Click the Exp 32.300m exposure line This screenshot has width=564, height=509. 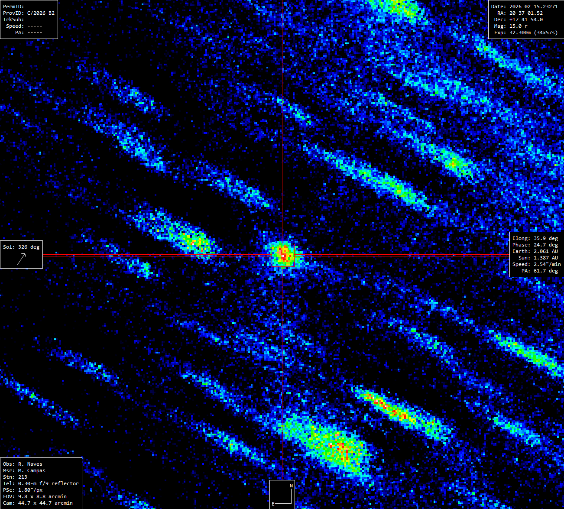point(526,32)
